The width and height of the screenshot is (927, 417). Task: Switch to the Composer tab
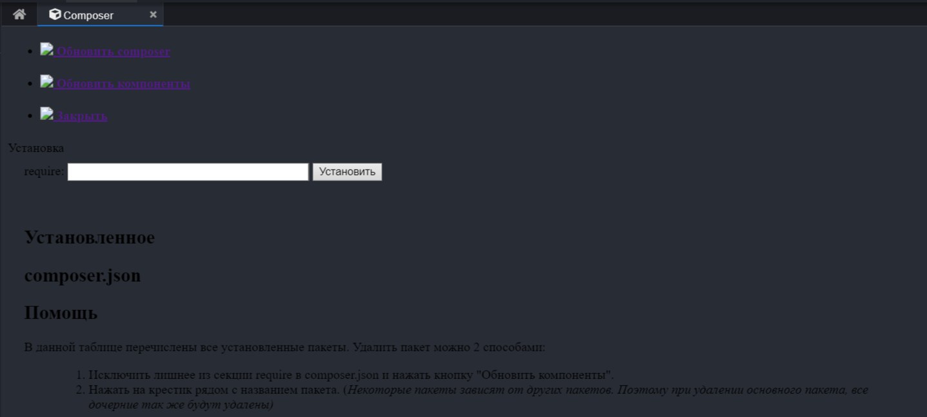(100, 15)
